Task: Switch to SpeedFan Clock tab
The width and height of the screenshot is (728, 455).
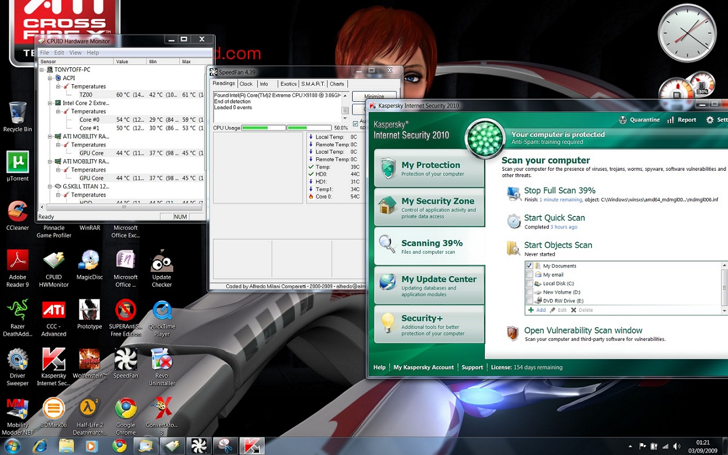Action: [246, 84]
